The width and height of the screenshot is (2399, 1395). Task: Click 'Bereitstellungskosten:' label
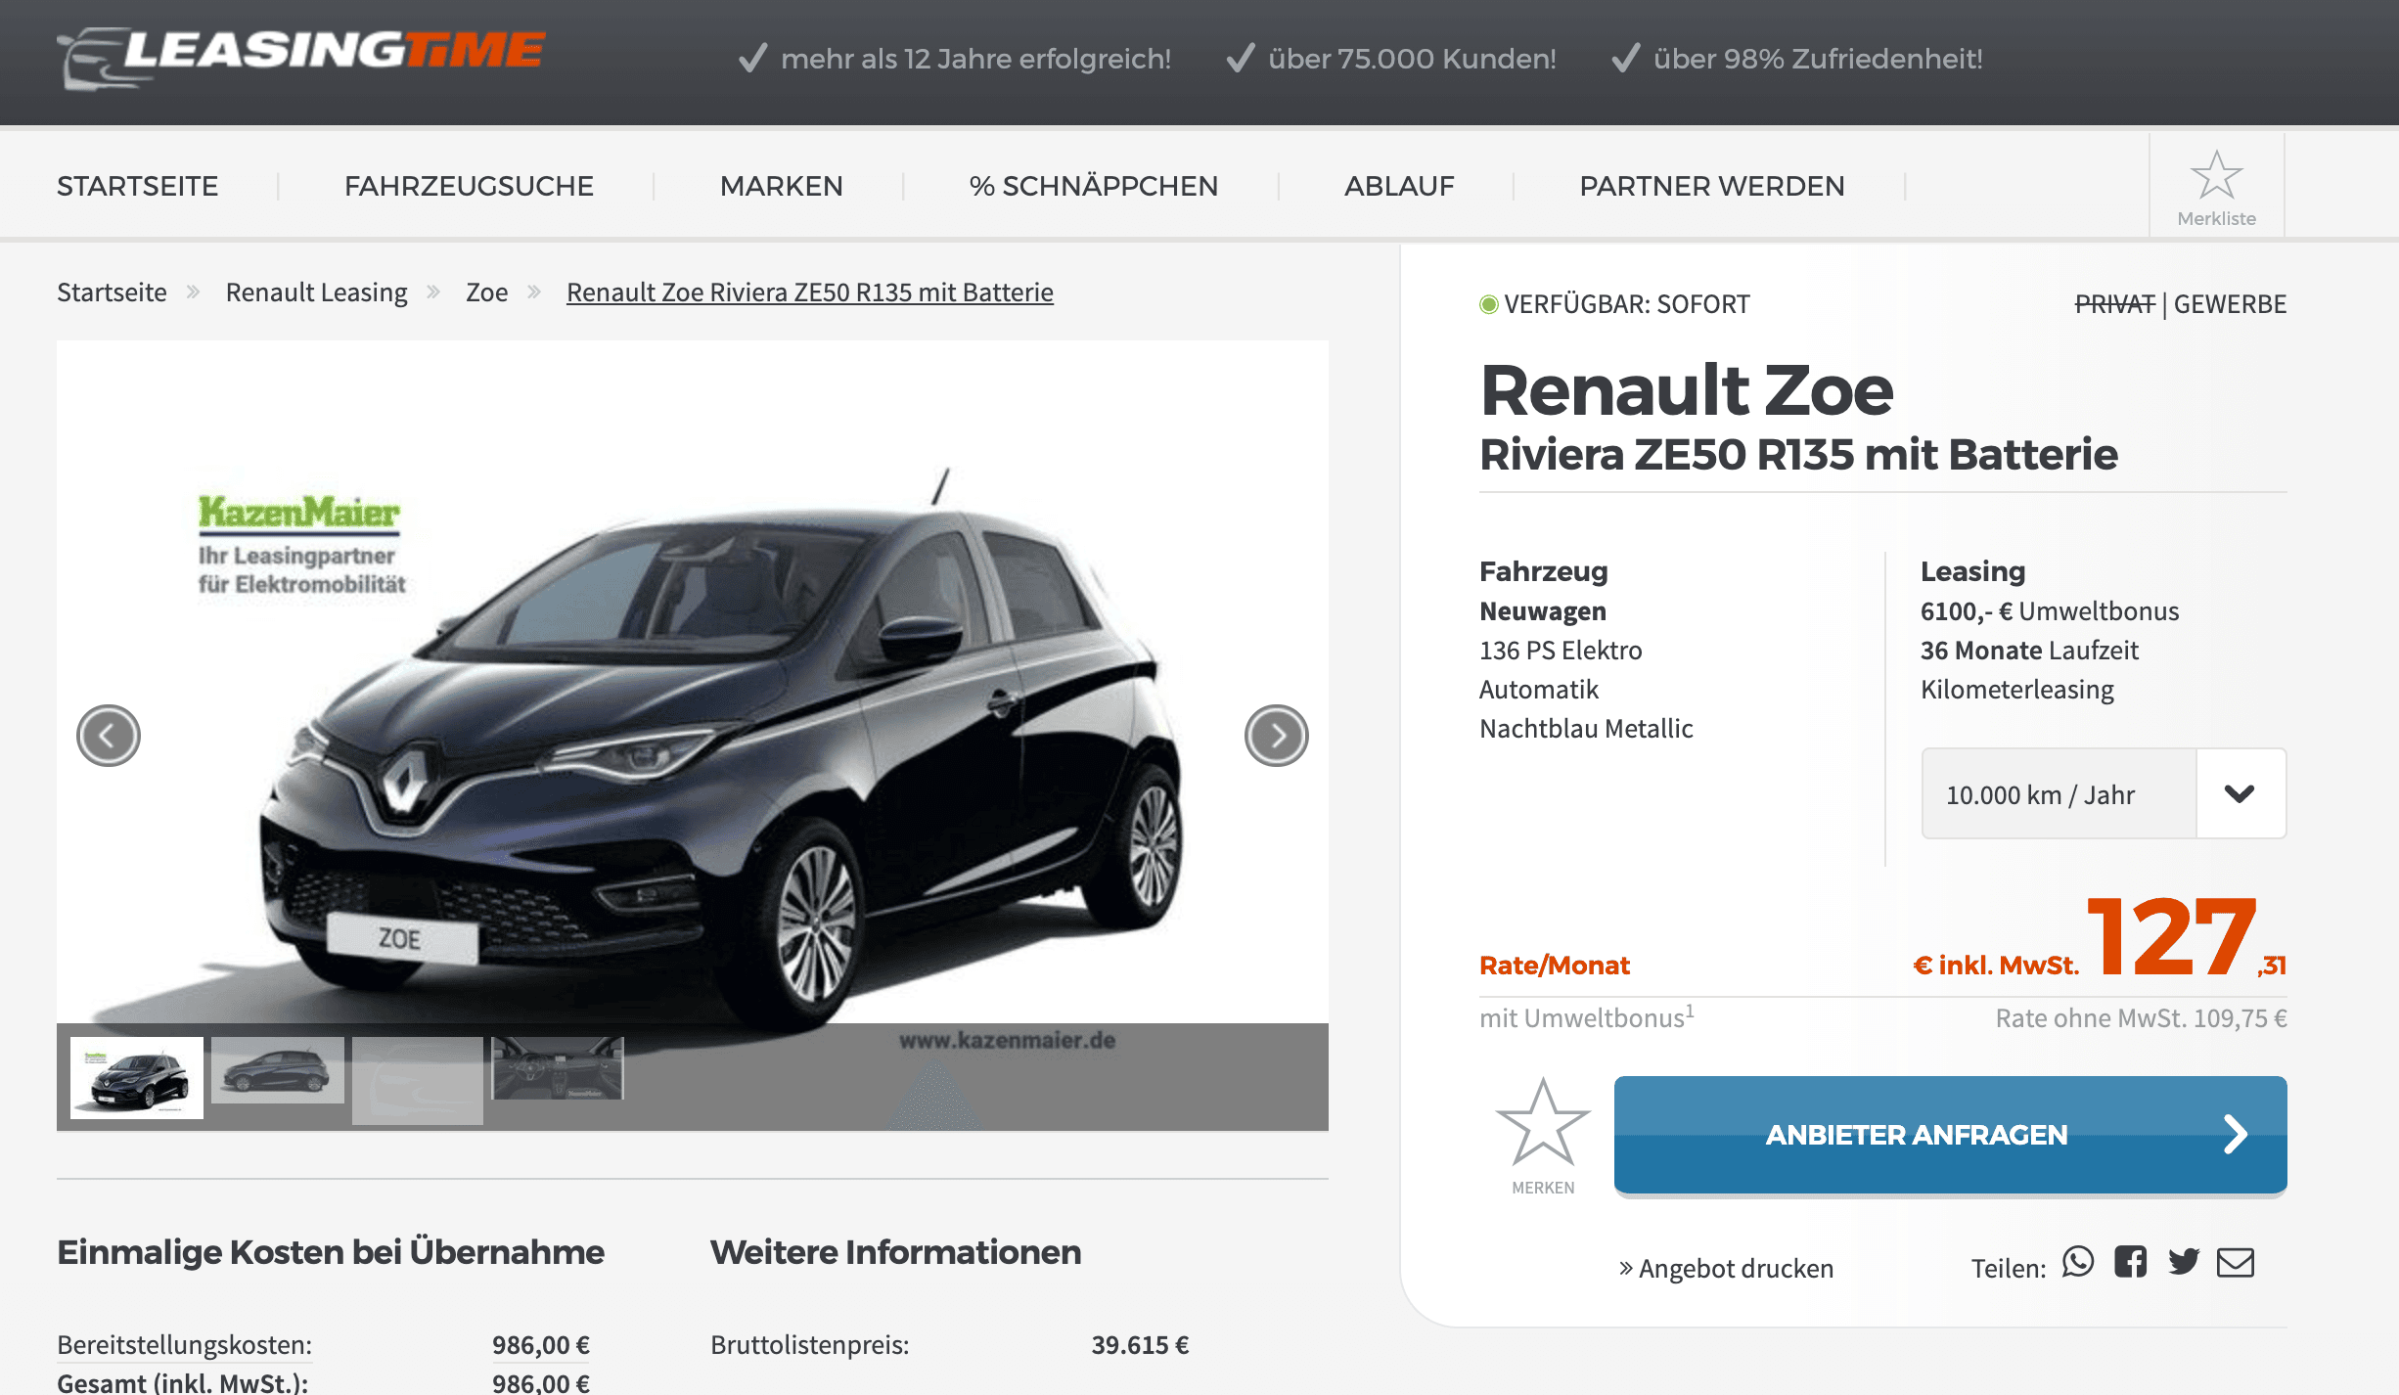point(184,1345)
